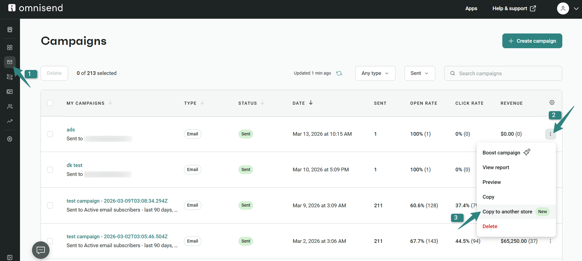582x261 pixels.
Task: Click the Create campaign button
Action: coord(532,41)
